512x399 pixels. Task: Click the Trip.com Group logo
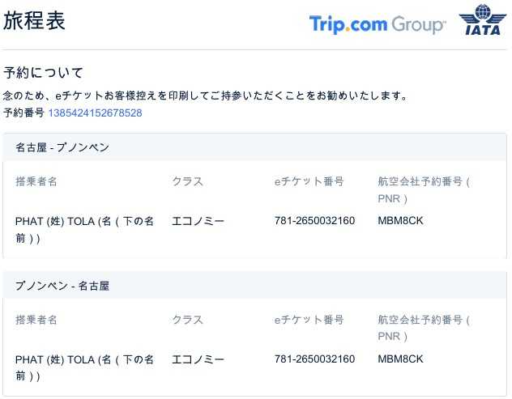377,24
